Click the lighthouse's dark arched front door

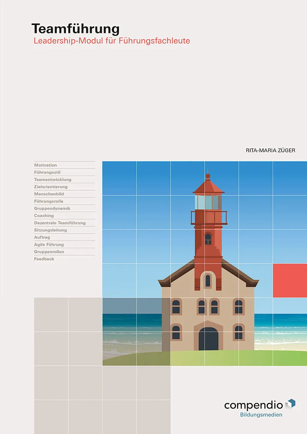coord(208,339)
